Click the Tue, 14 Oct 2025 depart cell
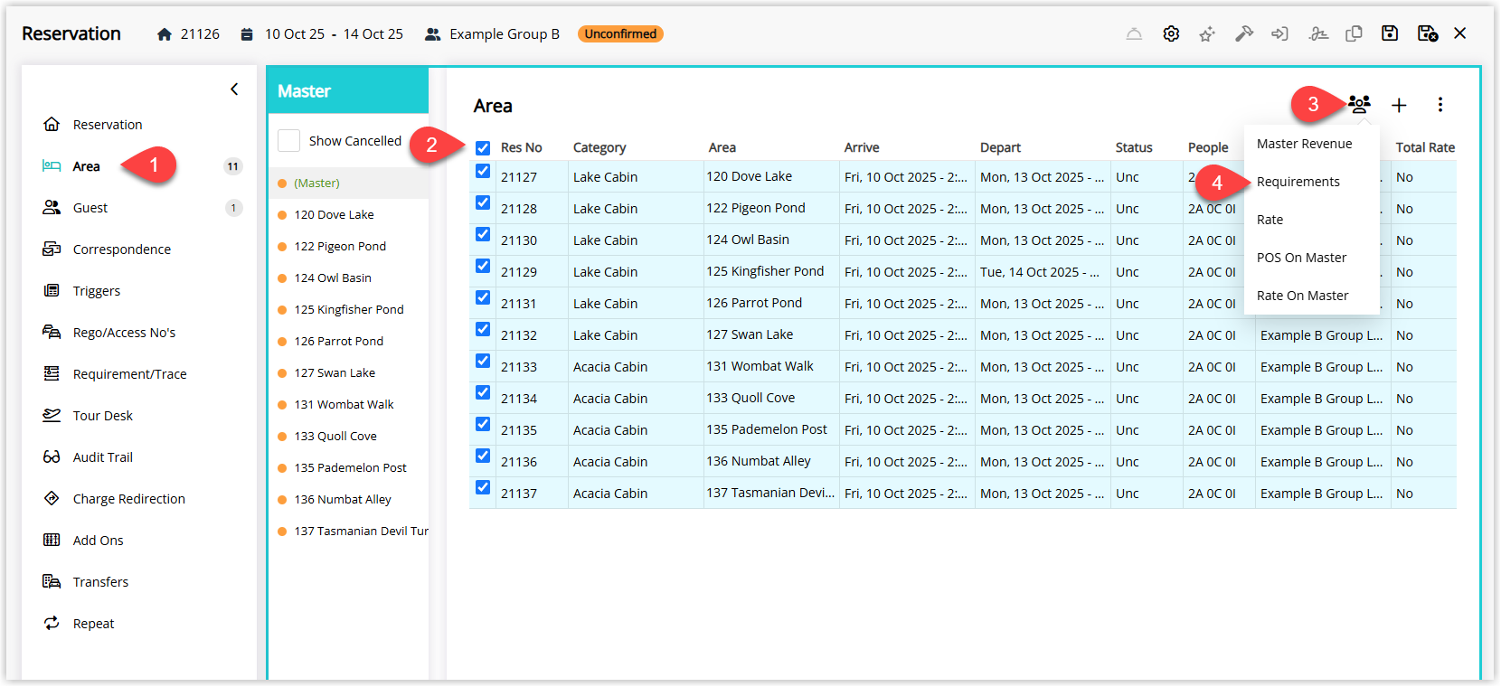1501x687 pixels. (x=1043, y=271)
